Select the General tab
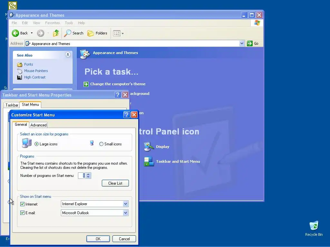The width and height of the screenshot is (330, 247). pos(21,124)
